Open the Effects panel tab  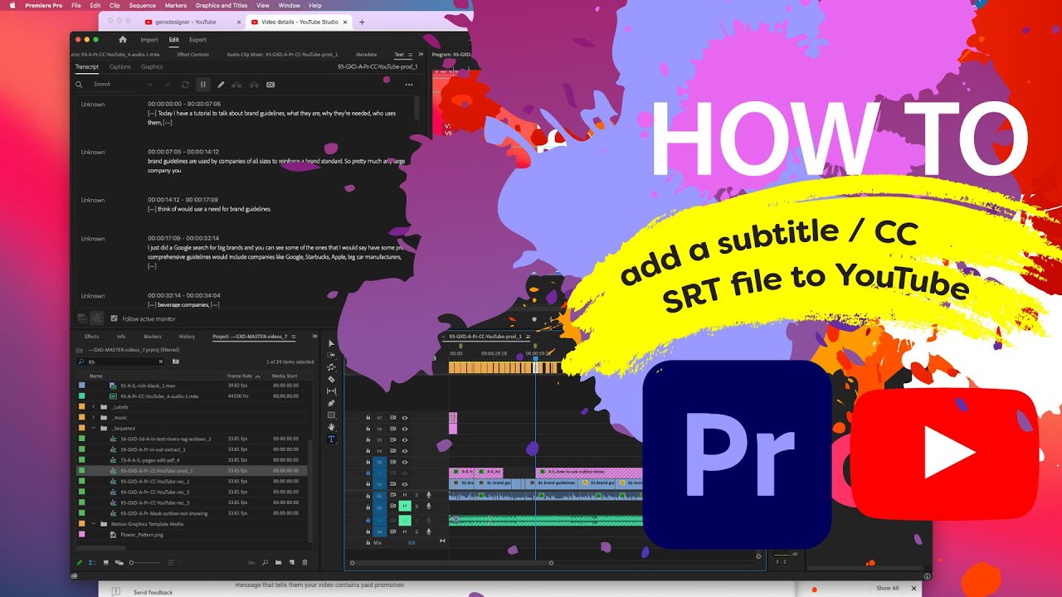(x=91, y=337)
